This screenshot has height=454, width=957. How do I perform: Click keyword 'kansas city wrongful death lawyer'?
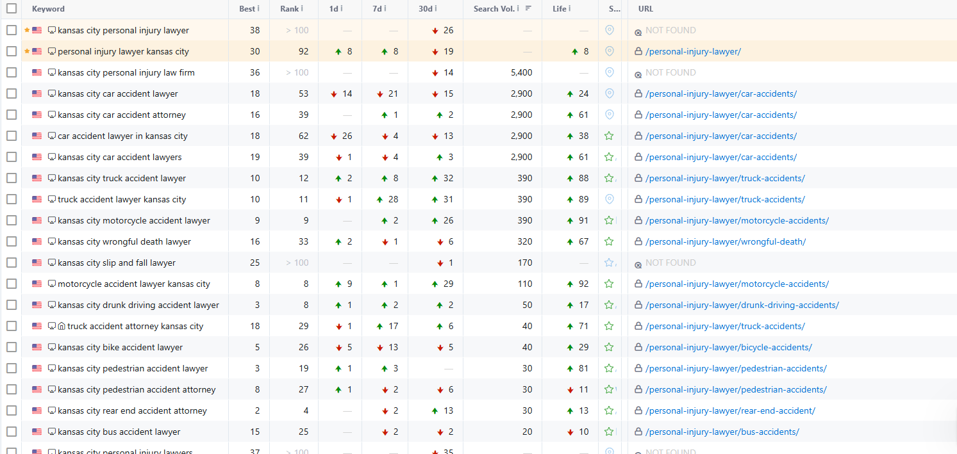124,241
